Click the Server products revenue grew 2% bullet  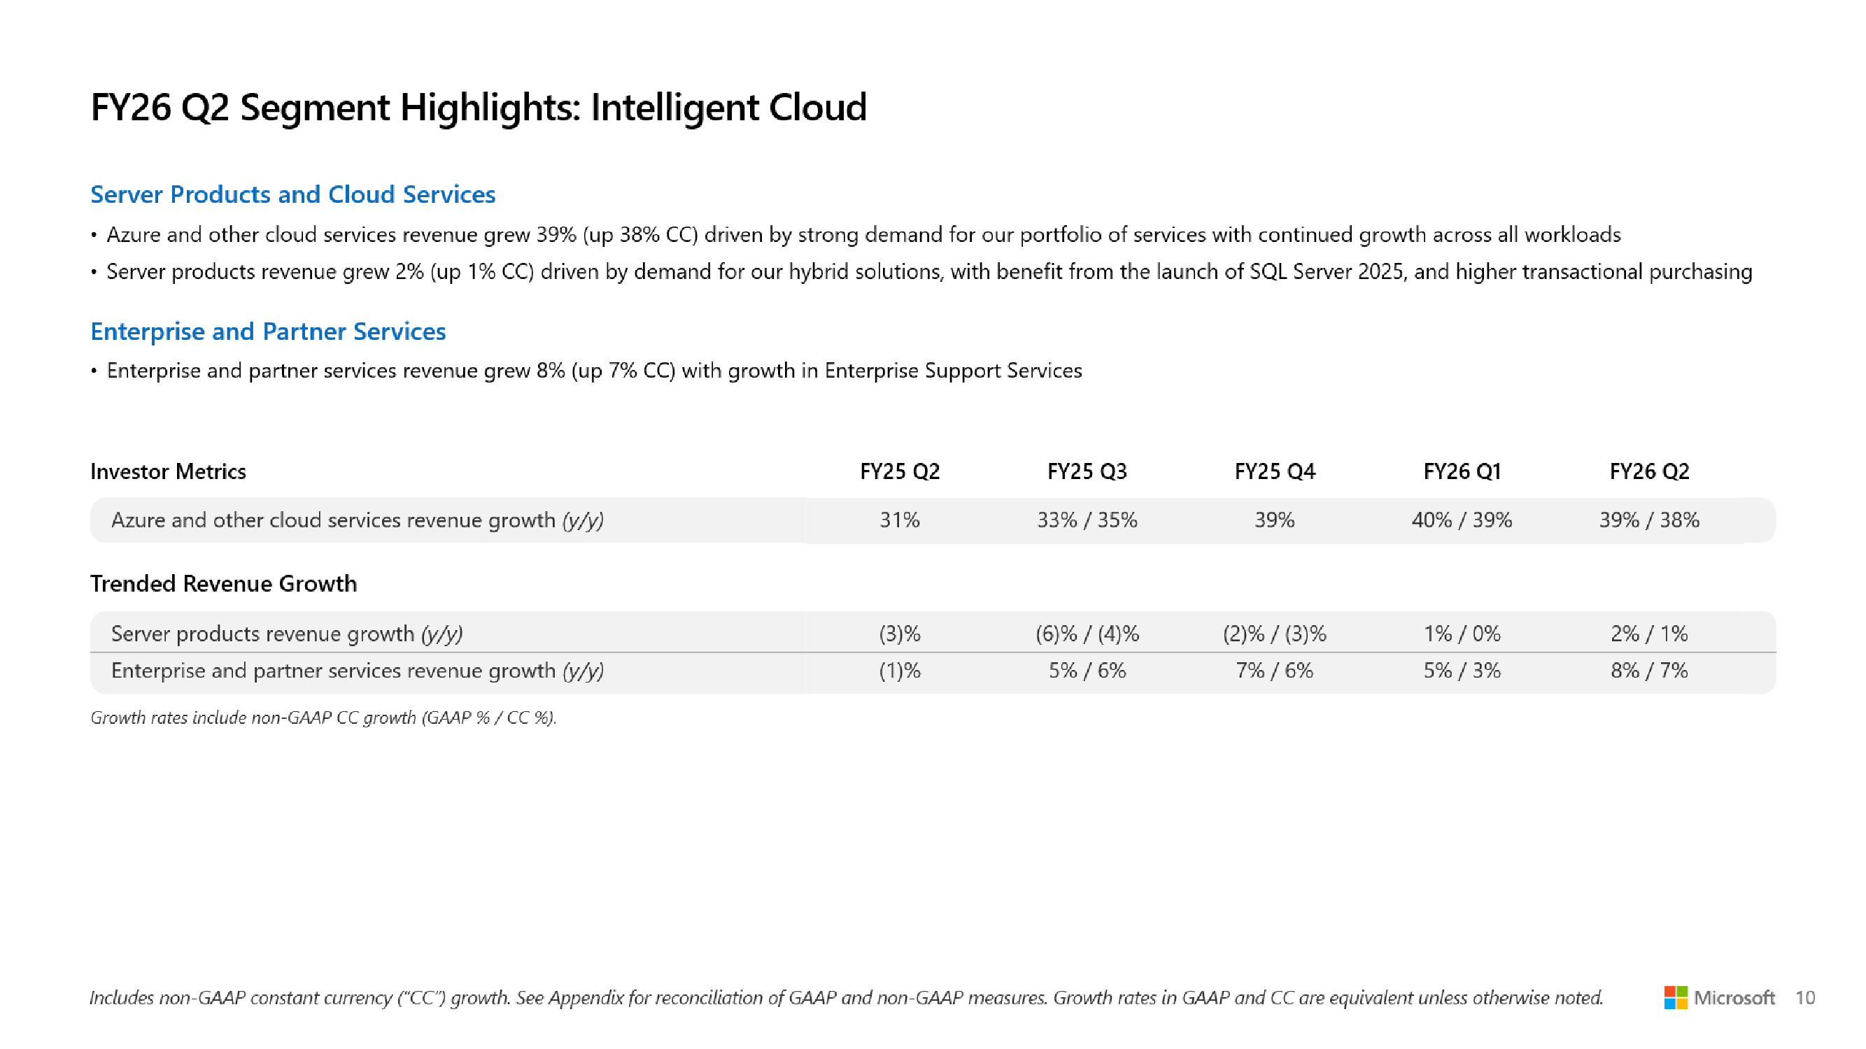[928, 271]
